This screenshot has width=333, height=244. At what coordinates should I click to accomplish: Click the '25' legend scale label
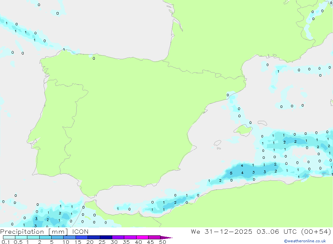pyautogui.click(x=102, y=242)
